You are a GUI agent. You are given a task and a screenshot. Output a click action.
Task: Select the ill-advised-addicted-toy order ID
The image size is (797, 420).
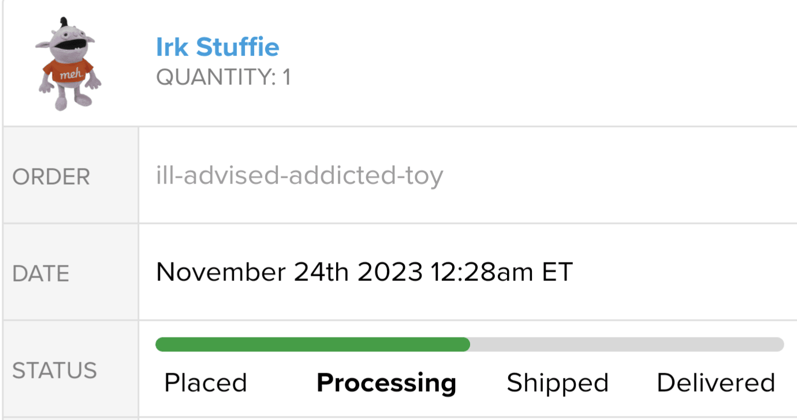(x=299, y=175)
